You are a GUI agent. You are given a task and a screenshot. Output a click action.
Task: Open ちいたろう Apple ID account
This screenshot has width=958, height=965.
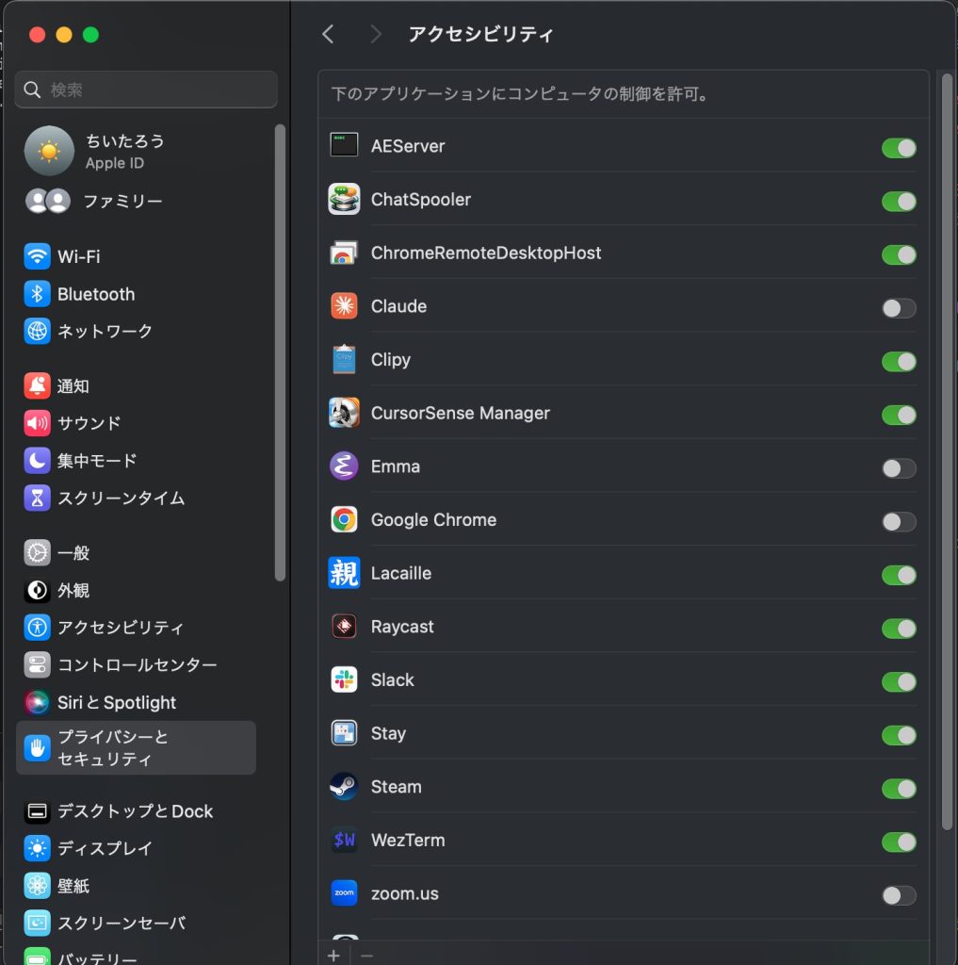(x=136, y=151)
